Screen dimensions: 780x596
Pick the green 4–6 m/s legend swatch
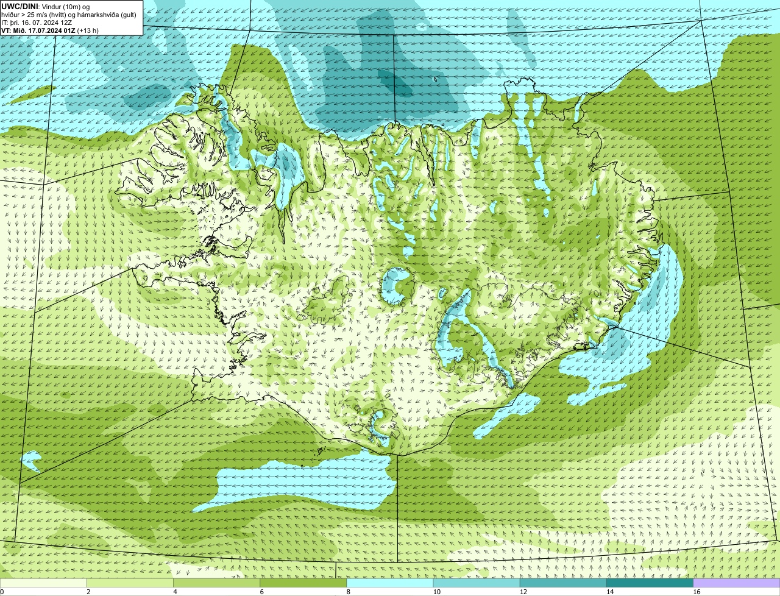[216, 583]
